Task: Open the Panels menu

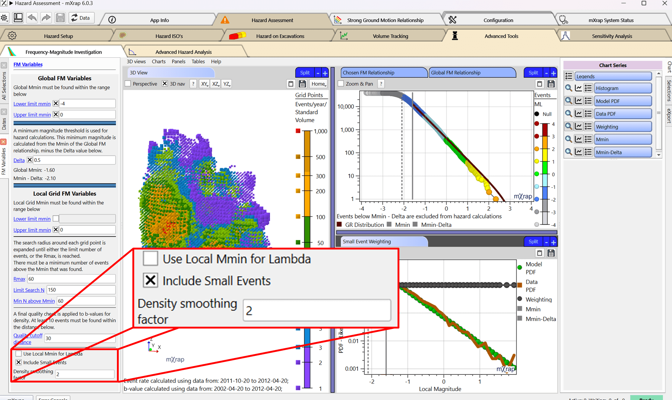Action: 178,62
